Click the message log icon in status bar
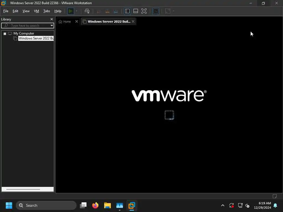Viewport: 283px width, 212px height. coord(274,196)
